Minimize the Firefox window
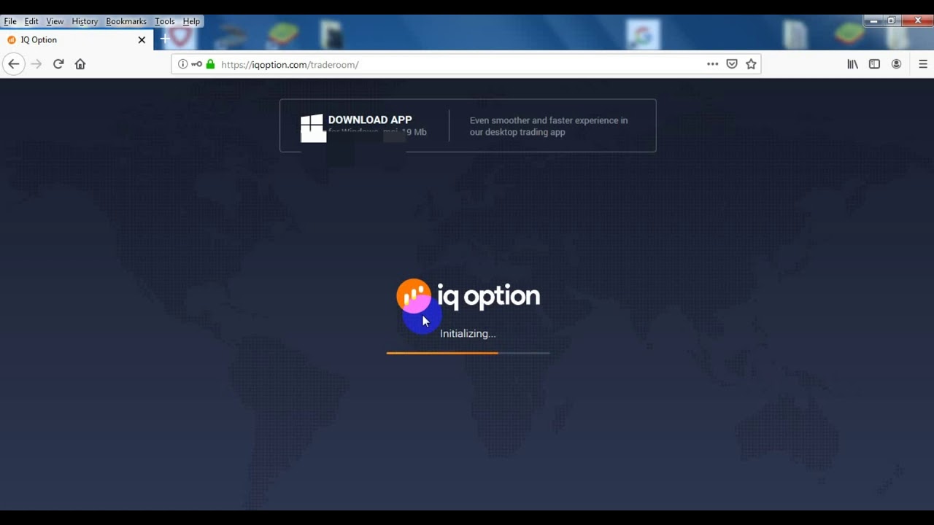 pyautogui.click(x=873, y=21)
